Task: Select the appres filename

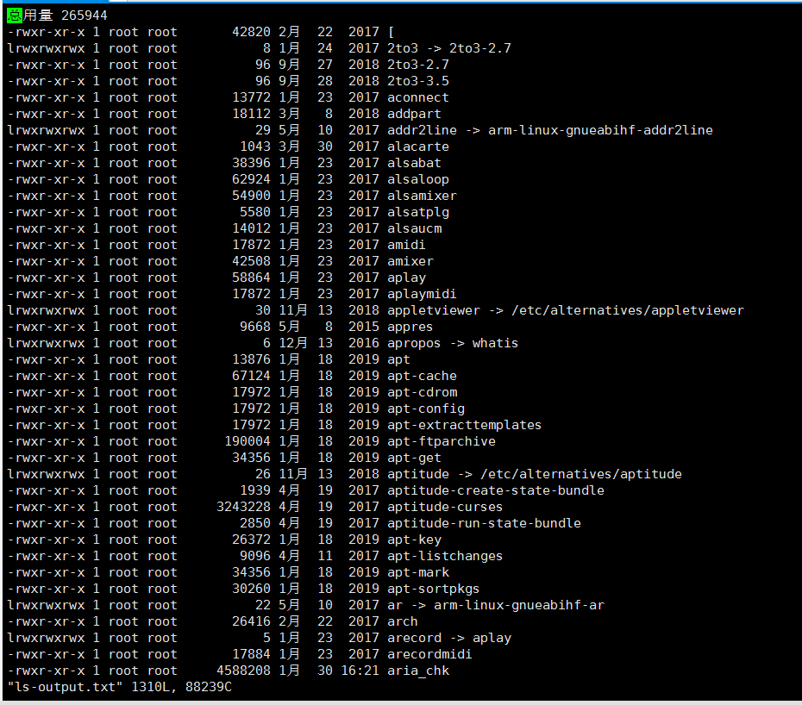Action: 410,327
